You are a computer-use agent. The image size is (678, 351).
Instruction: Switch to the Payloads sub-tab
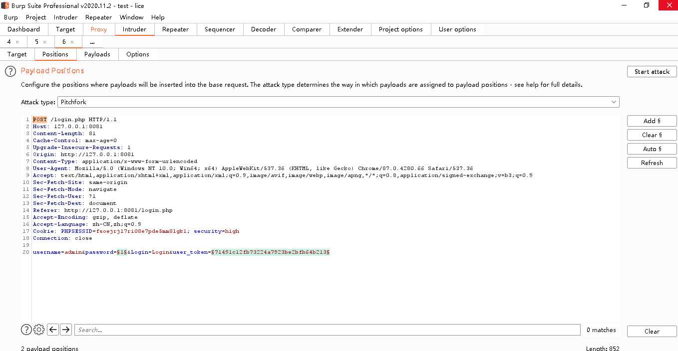tap(97, 54)
